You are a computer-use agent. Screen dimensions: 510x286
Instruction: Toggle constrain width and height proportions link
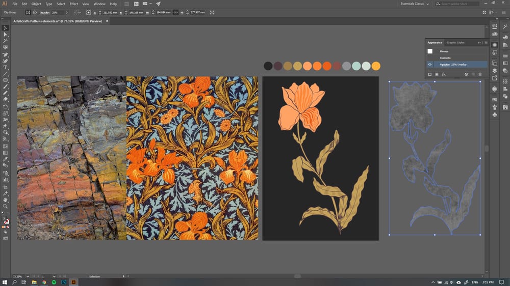tap(175, 12)
